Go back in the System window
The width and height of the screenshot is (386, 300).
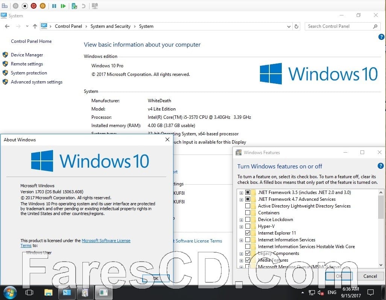point(7,26)
